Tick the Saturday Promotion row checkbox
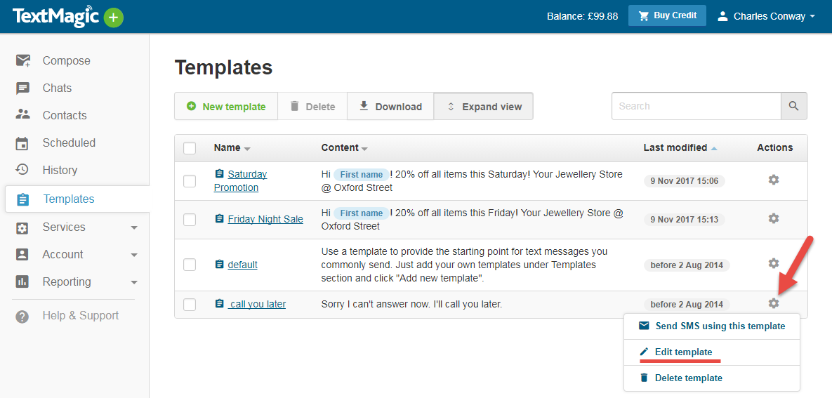The image size is (832, 398). tap(190, 181)
